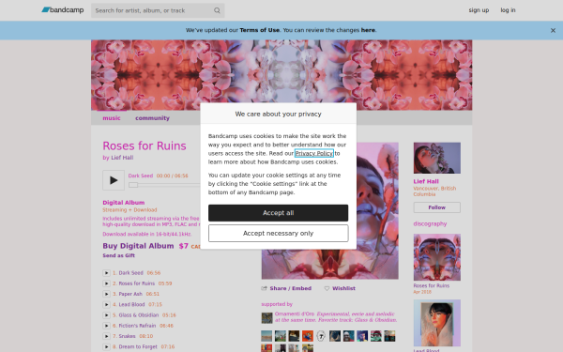This screenshot has width=563, height=352.
Task: Open the 'Dream to Forget' track link
Action: [138, 347]
